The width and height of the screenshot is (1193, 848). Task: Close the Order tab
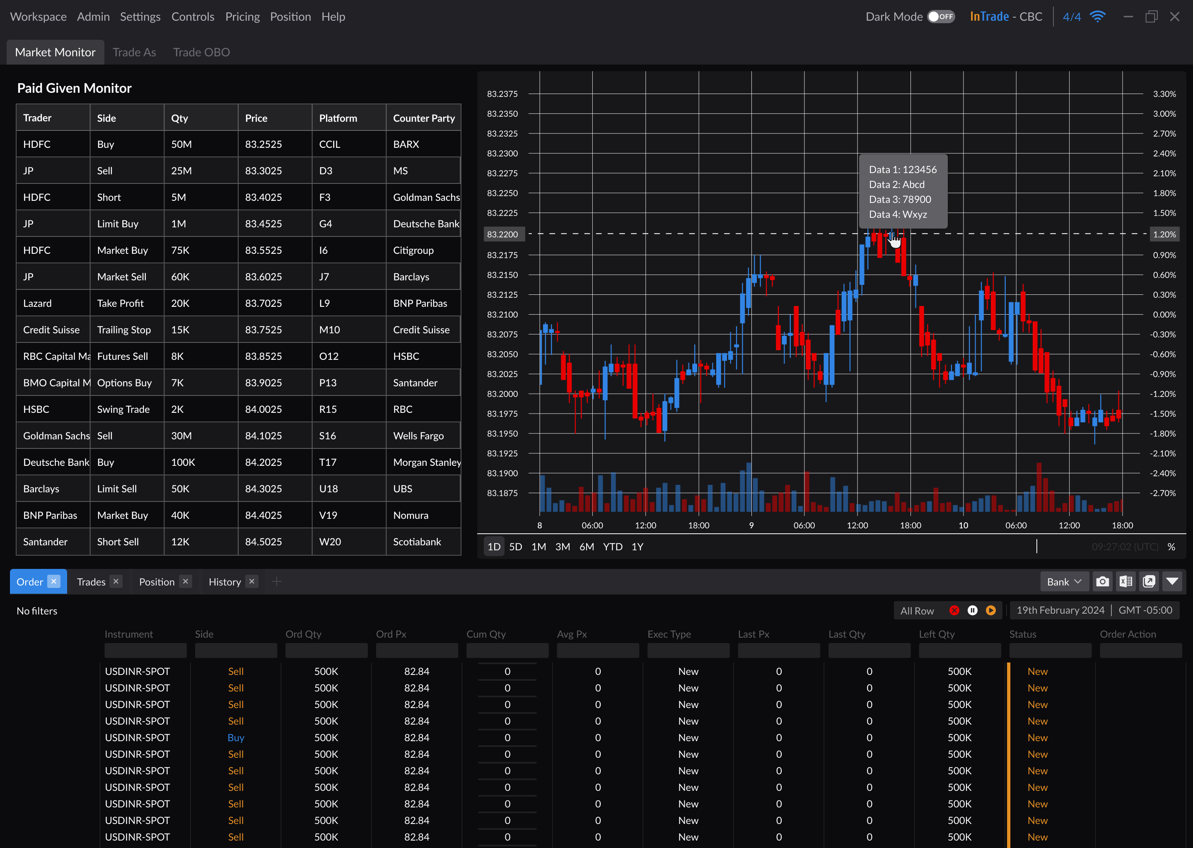point(54,581)
